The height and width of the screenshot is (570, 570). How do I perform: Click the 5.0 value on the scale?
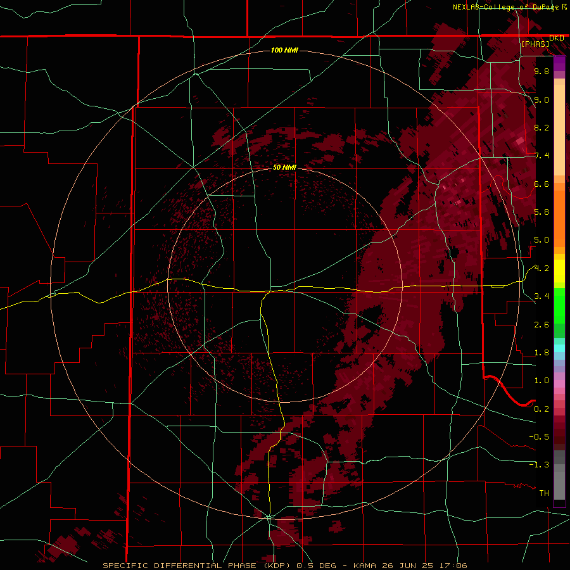(541, 240)
